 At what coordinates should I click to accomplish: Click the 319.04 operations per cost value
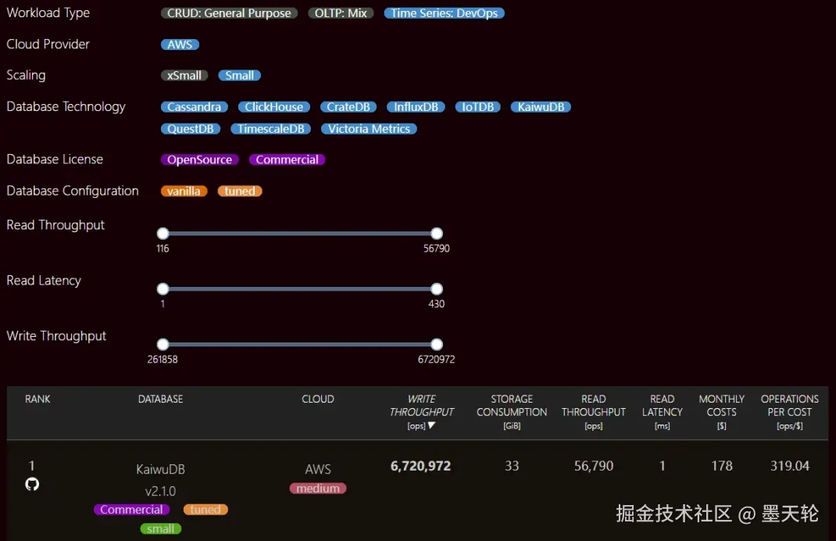pos(790,466)
